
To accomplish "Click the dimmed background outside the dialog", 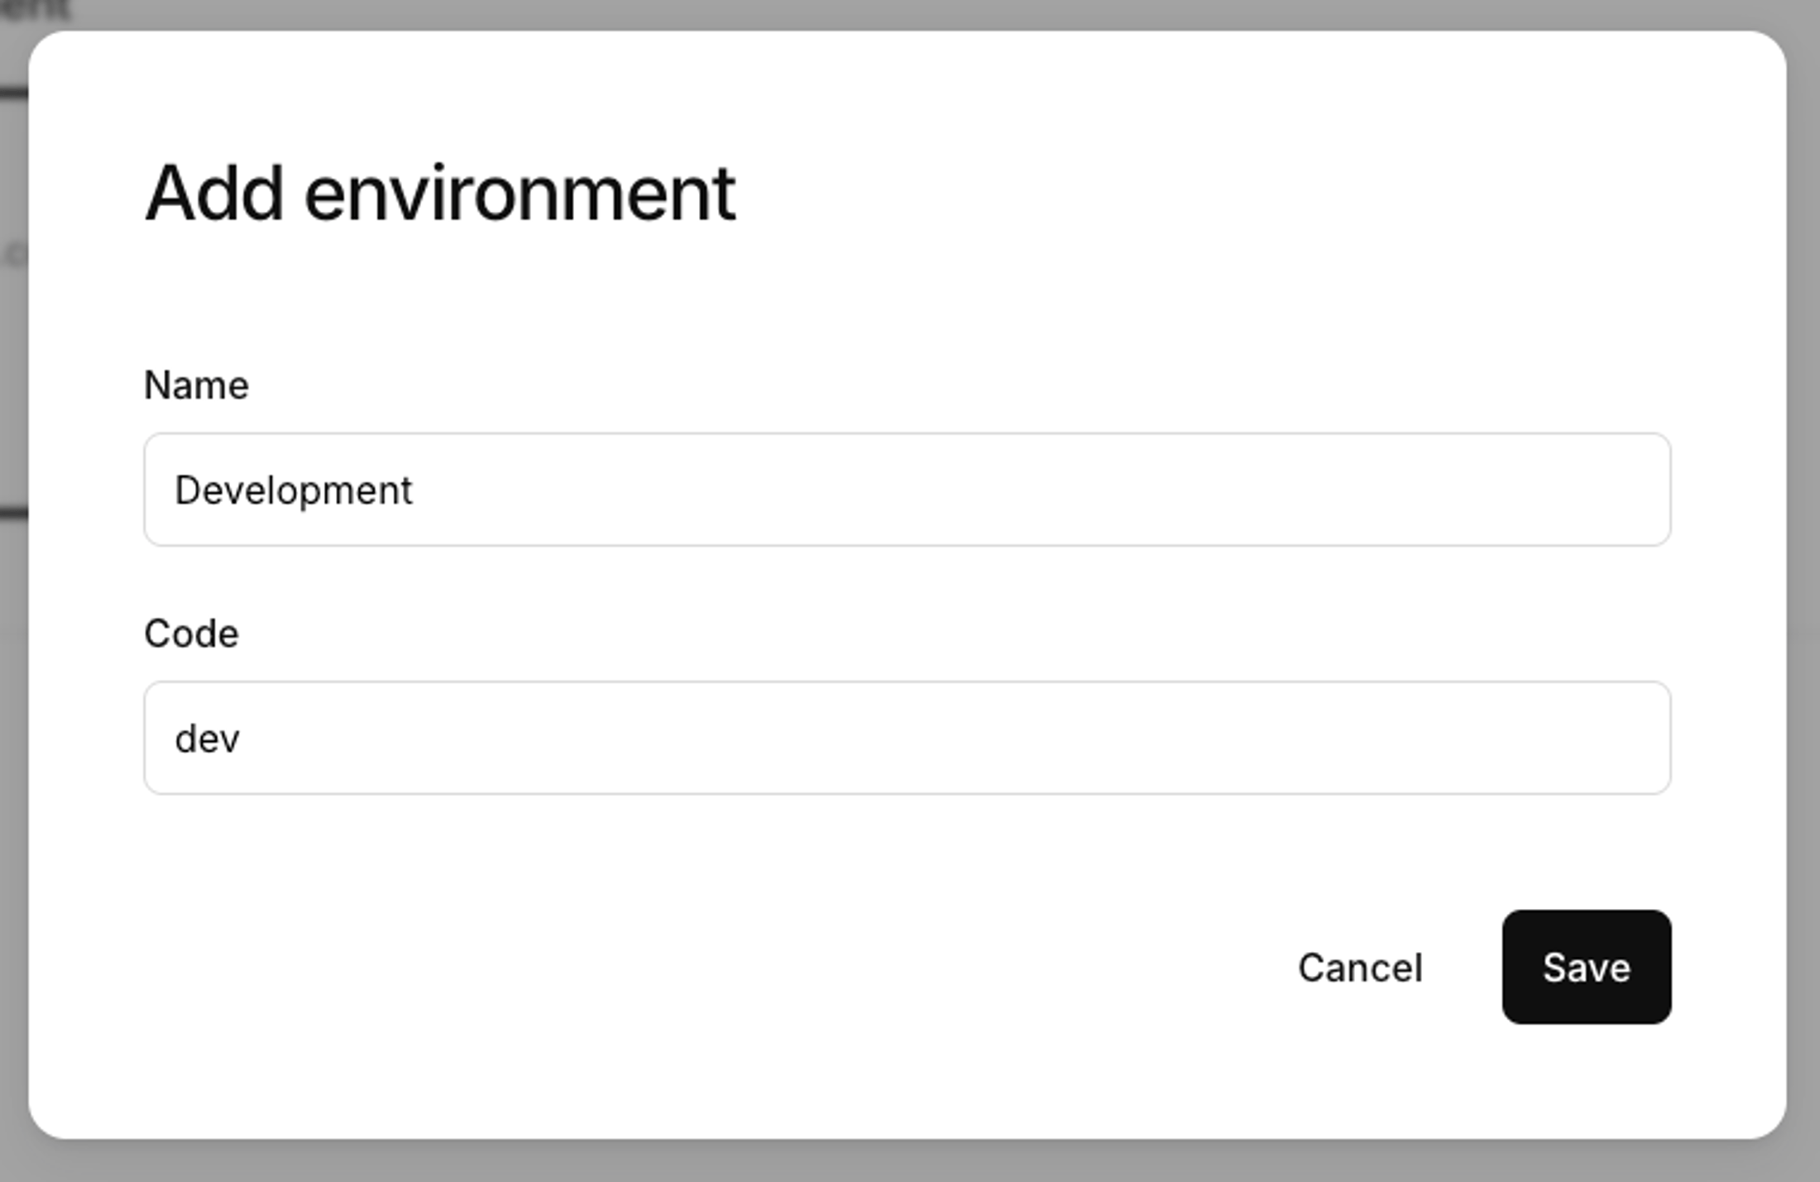I will [1779, 579].
